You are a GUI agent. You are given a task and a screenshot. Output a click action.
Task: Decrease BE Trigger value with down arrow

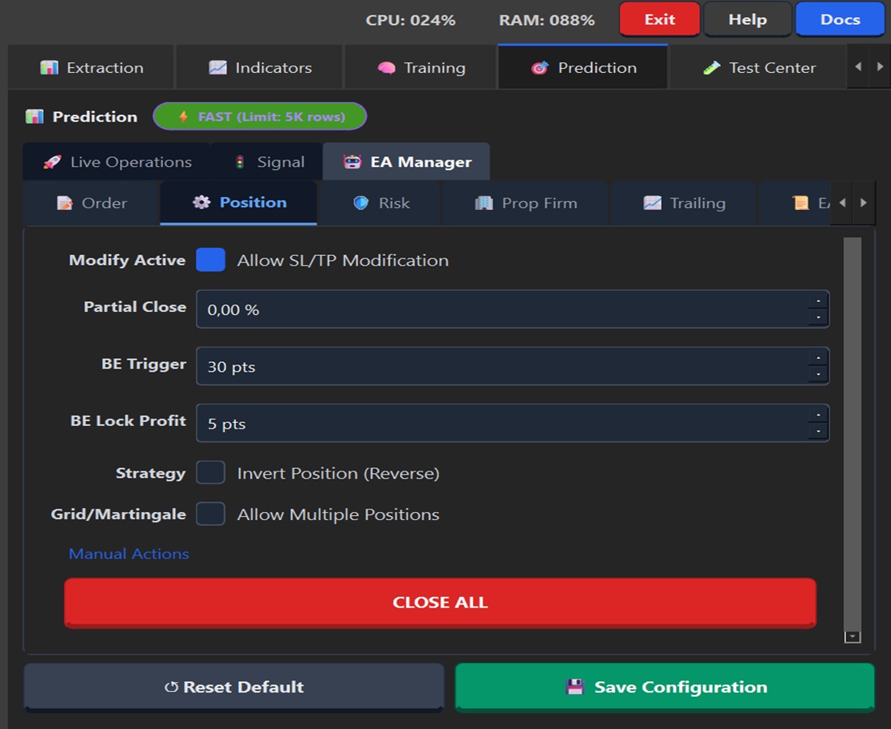pyautogui.click(x=818, y=375)
